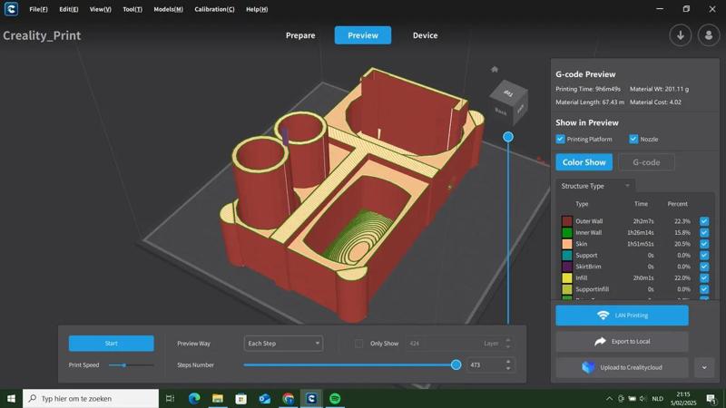Switch to the Device tab

[425, 35]
